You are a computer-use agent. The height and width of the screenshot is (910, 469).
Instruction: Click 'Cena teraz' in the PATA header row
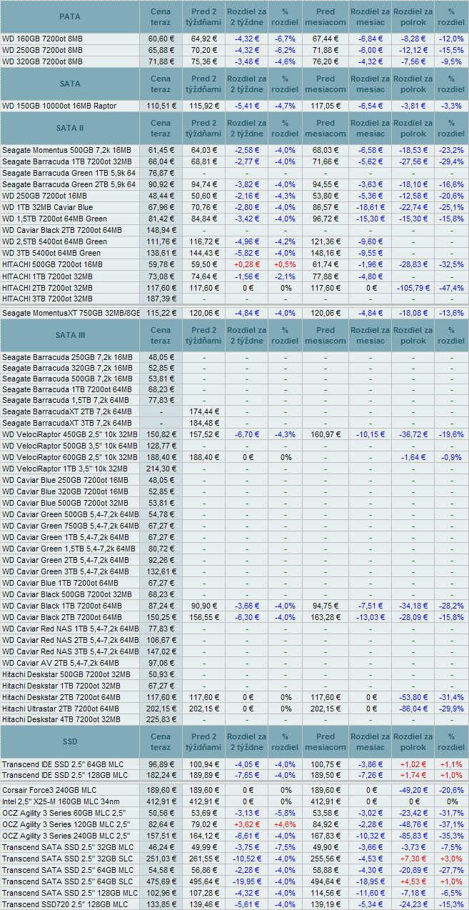(x=161, y=16)
